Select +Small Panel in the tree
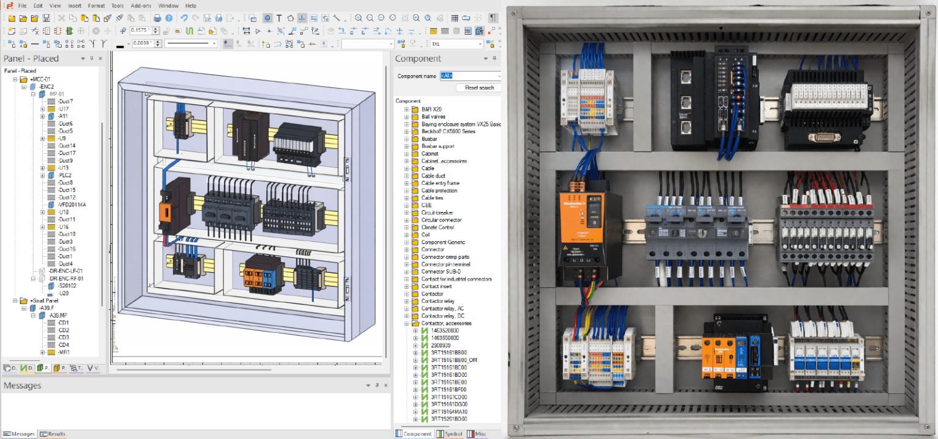This screenshot has height=439, width=938. 45,300
